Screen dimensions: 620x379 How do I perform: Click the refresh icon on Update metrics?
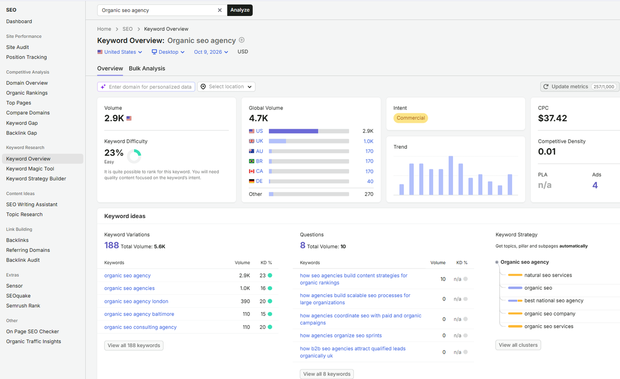[546, 87]
